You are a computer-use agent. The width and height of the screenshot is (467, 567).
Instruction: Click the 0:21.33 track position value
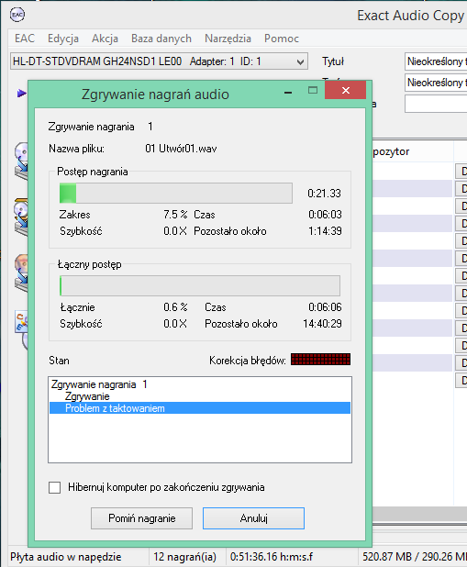click(324, 194)
